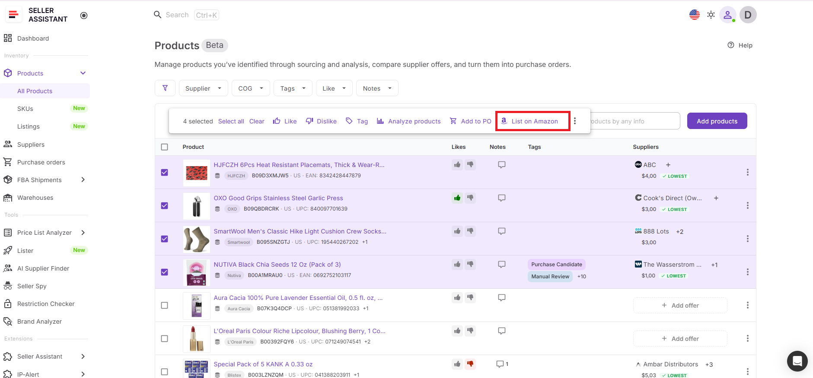The width and height of the screenshot is (813, 378).
Task: Click Add to PO button
Action: coord(471,121)
